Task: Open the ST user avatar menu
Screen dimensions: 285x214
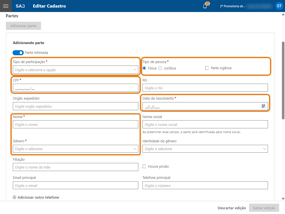Action: [x=279, y=6]
